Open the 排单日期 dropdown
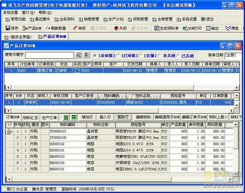 click(233, 55)
